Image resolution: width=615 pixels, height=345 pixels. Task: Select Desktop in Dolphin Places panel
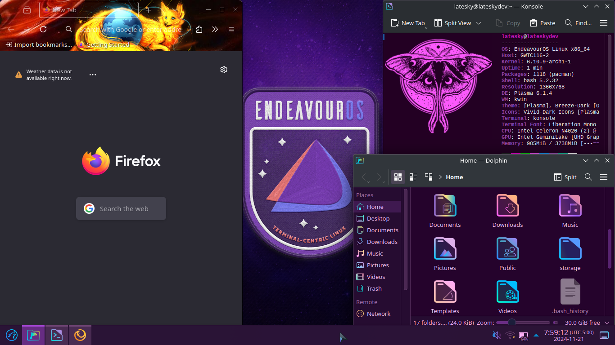click(x=377, y=218)
